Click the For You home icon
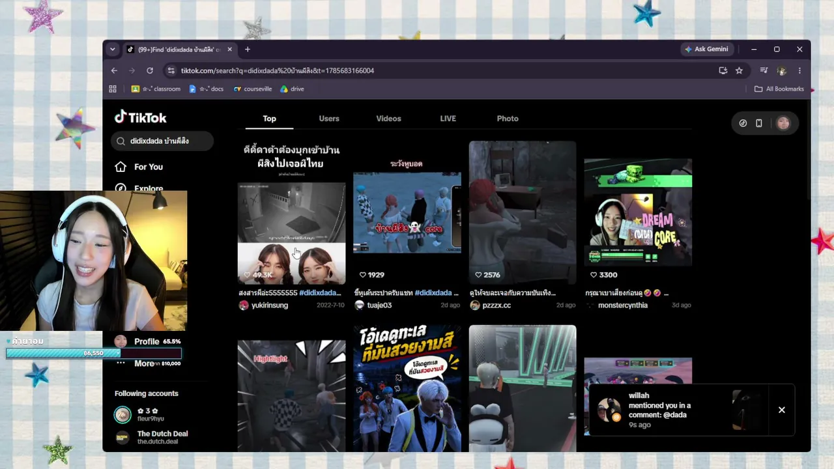This screenshot has width=834, height=469. [x=121, y=167]
